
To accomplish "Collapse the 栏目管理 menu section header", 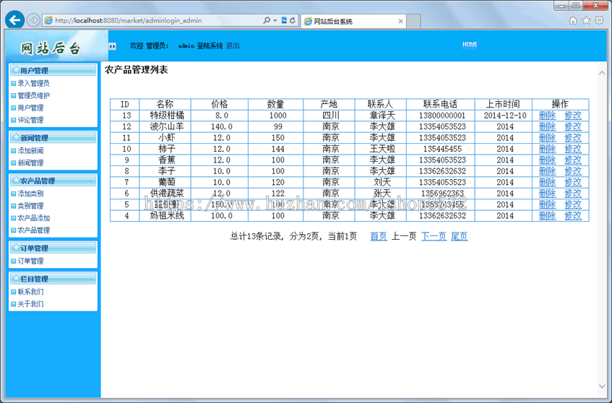I will point(53,279).
